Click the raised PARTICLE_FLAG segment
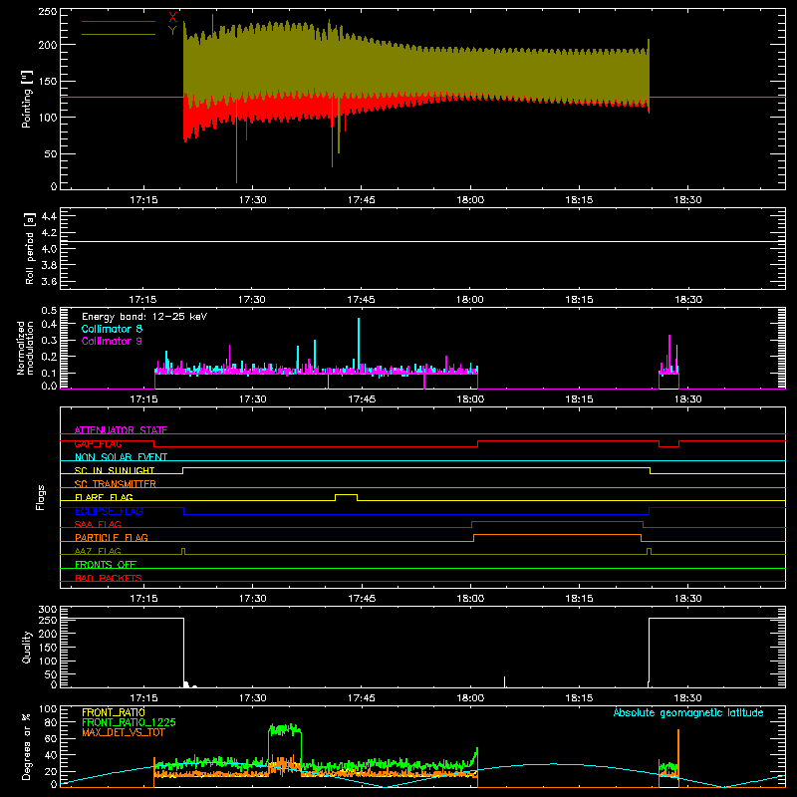 point(558,535)
